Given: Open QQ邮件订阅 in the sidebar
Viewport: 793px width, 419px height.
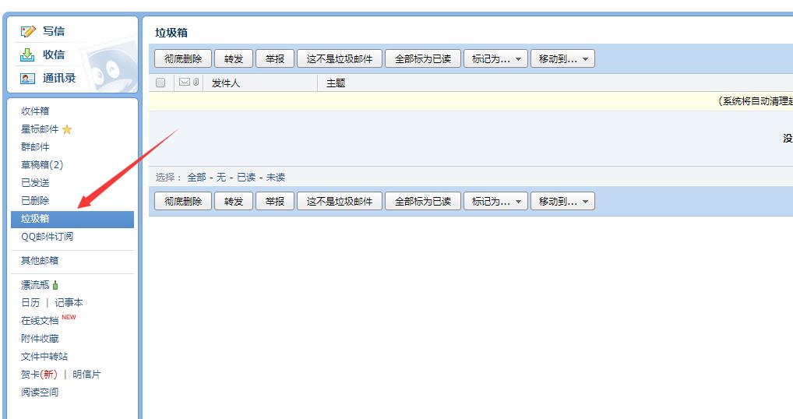Looking at the screenshot, I should tap(47, 237).
